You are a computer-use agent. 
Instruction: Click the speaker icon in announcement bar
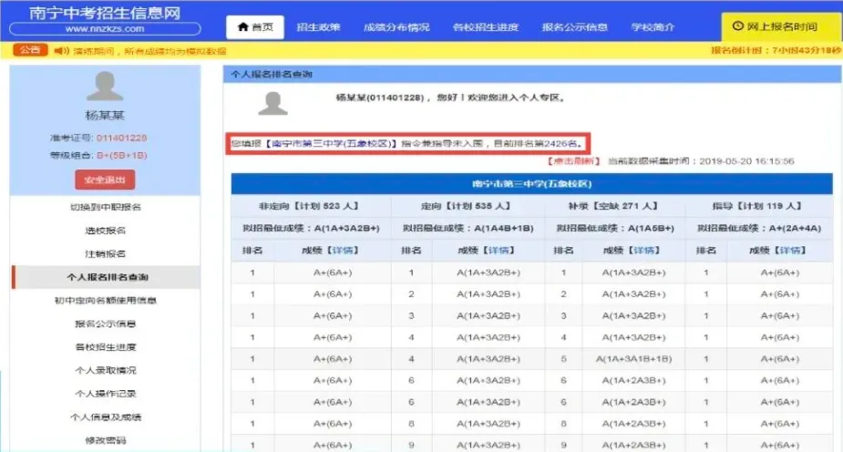[x=62, y=50]
